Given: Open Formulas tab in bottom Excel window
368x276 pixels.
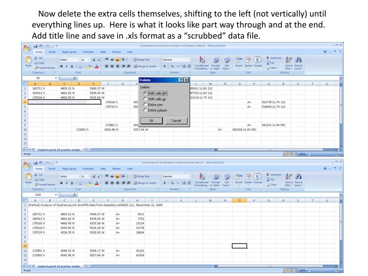Looking at the screenshot, I should (88, 169).
